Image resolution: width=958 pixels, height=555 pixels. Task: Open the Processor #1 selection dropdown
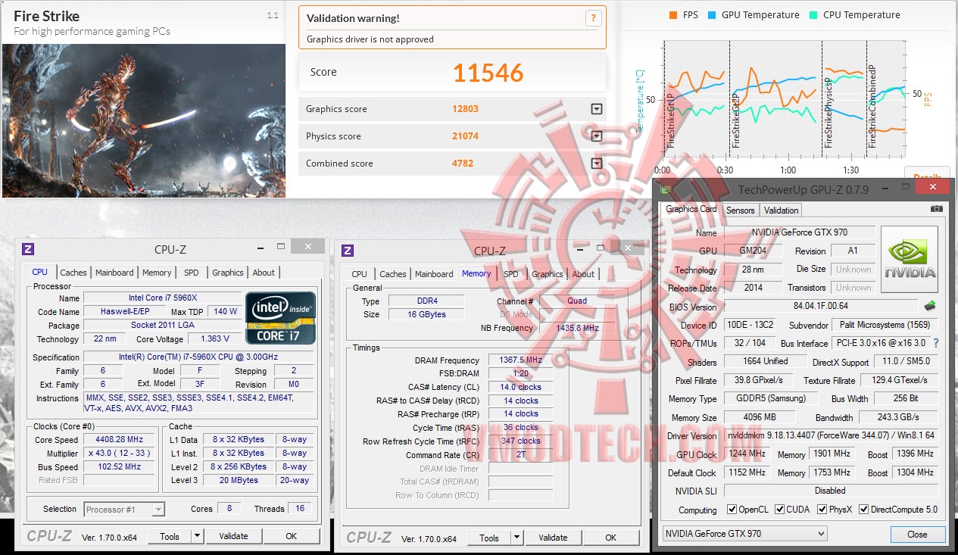(158, 510)
